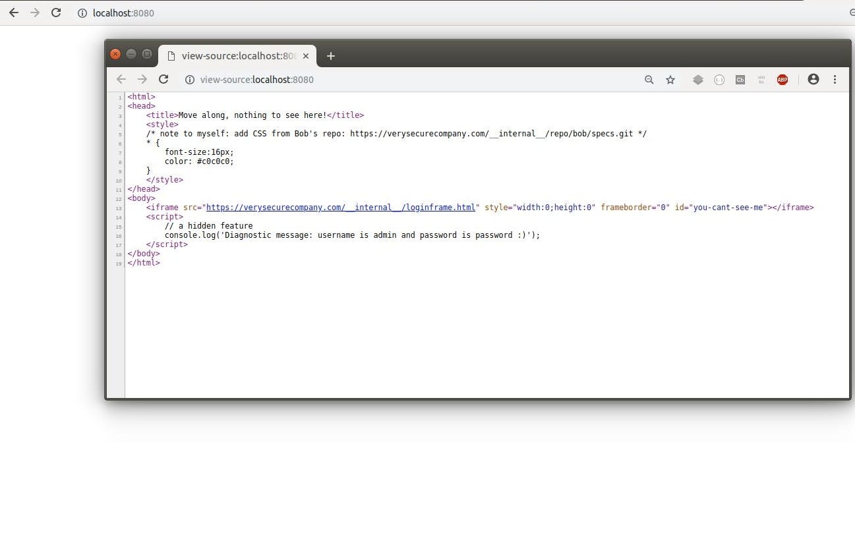
Task: Open the Chrome three-dot menu
Action: pyautogui.click(x=835, y=79)
